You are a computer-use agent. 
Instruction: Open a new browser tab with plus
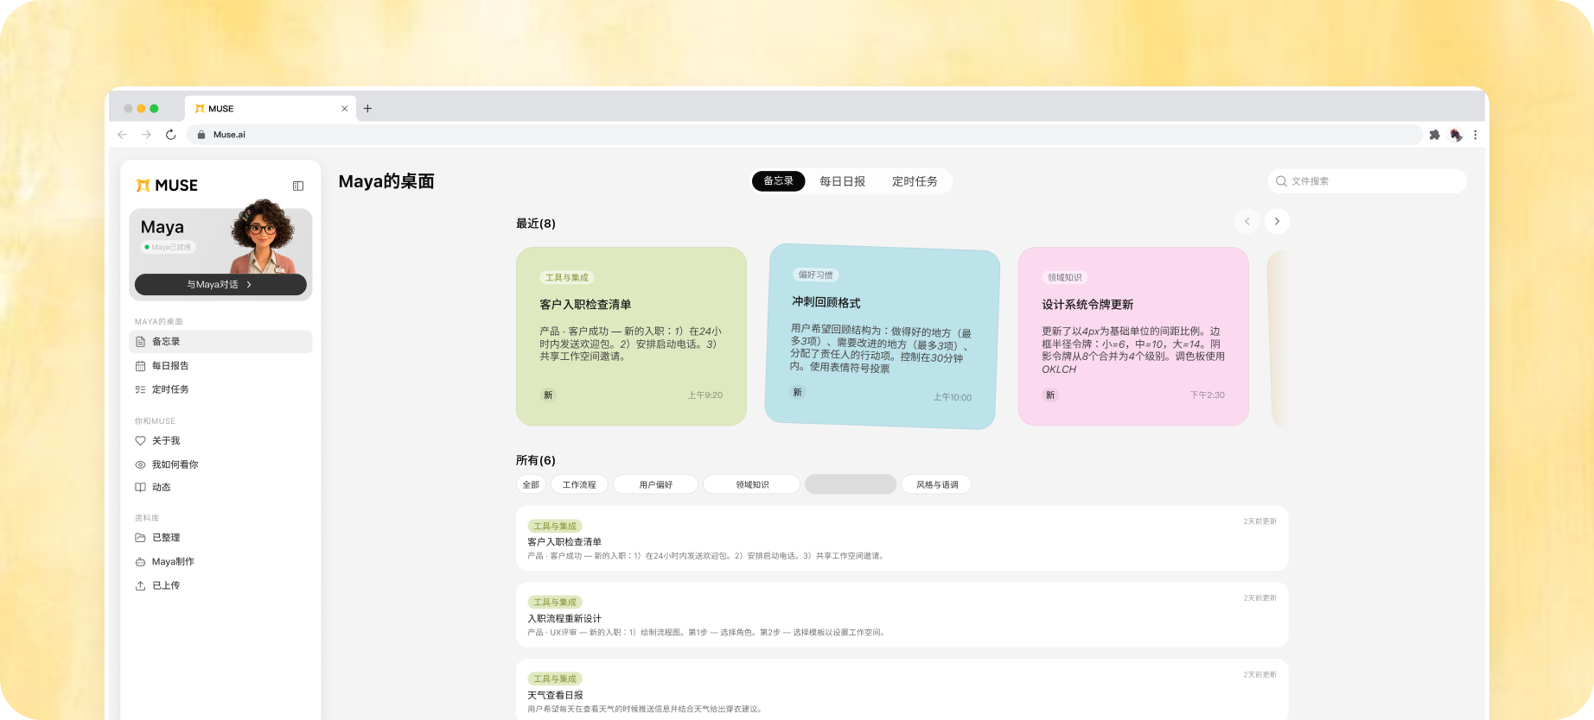coord(367,109)
